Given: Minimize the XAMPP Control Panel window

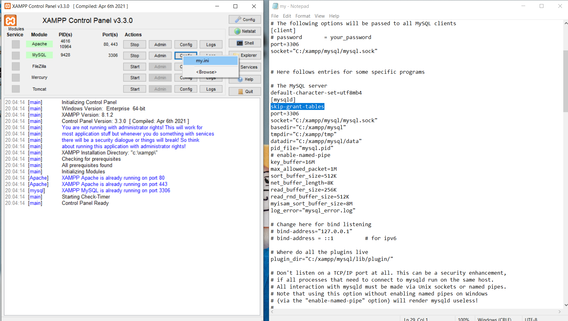Looking at the screenshot, I should (x=217, y=6).
